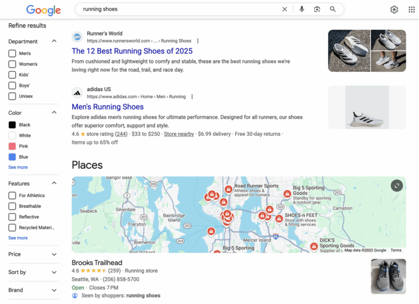This screenshot has width=419, height=304.
Task: Click the Brooks Trailhead shoe thumbnail
Action: point(388,276)
